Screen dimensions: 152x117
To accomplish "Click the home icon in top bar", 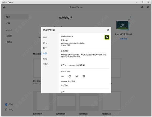I will [x=4, y=7].
